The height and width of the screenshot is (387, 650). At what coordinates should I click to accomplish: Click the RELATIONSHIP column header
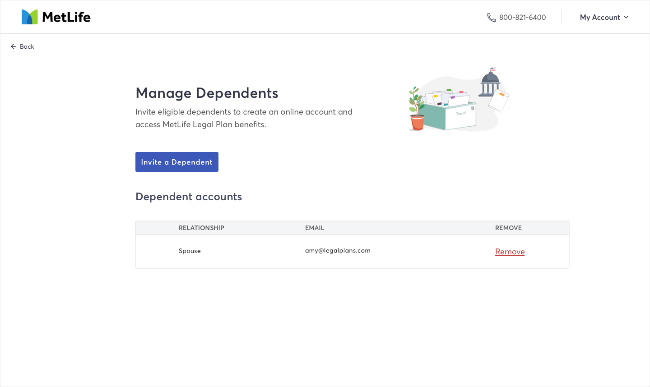tap(201, 228)
